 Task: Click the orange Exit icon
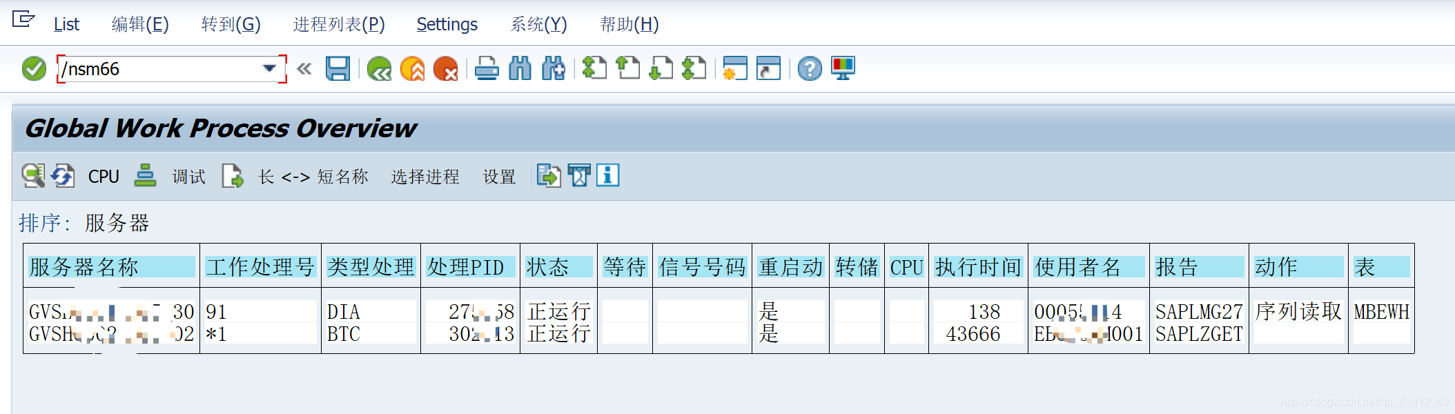pyautogui.click(x=412, y=68)
